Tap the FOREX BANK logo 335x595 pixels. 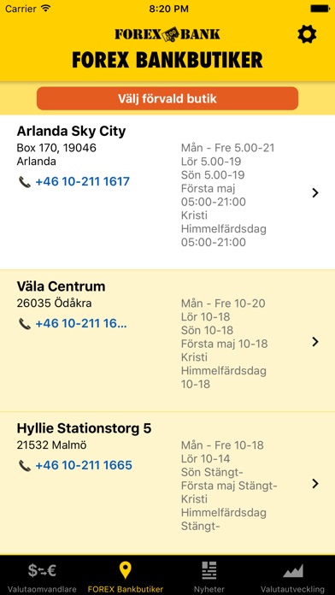tap(167, 34)
